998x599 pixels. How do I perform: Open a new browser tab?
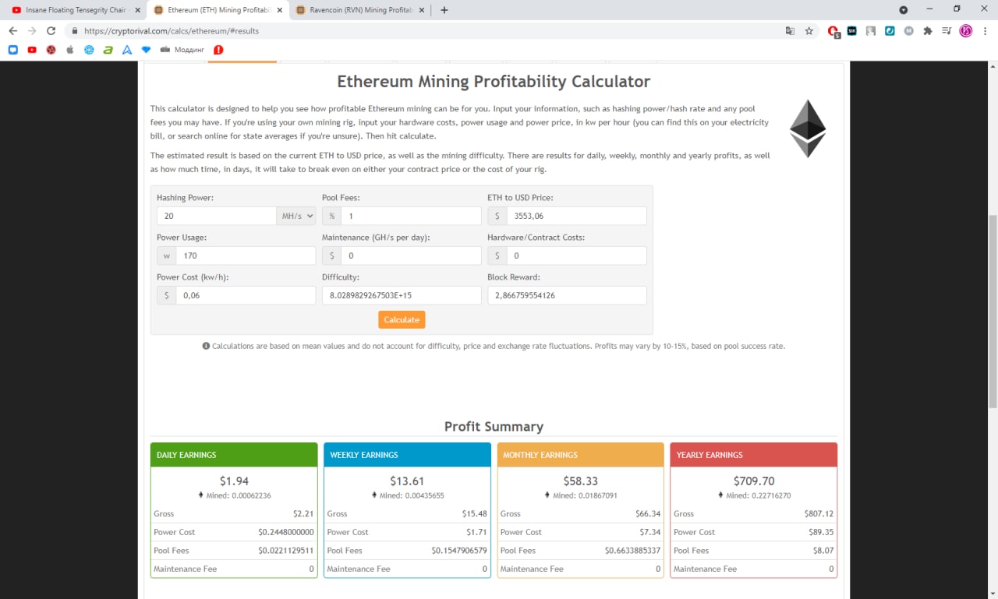coord(444,10)
